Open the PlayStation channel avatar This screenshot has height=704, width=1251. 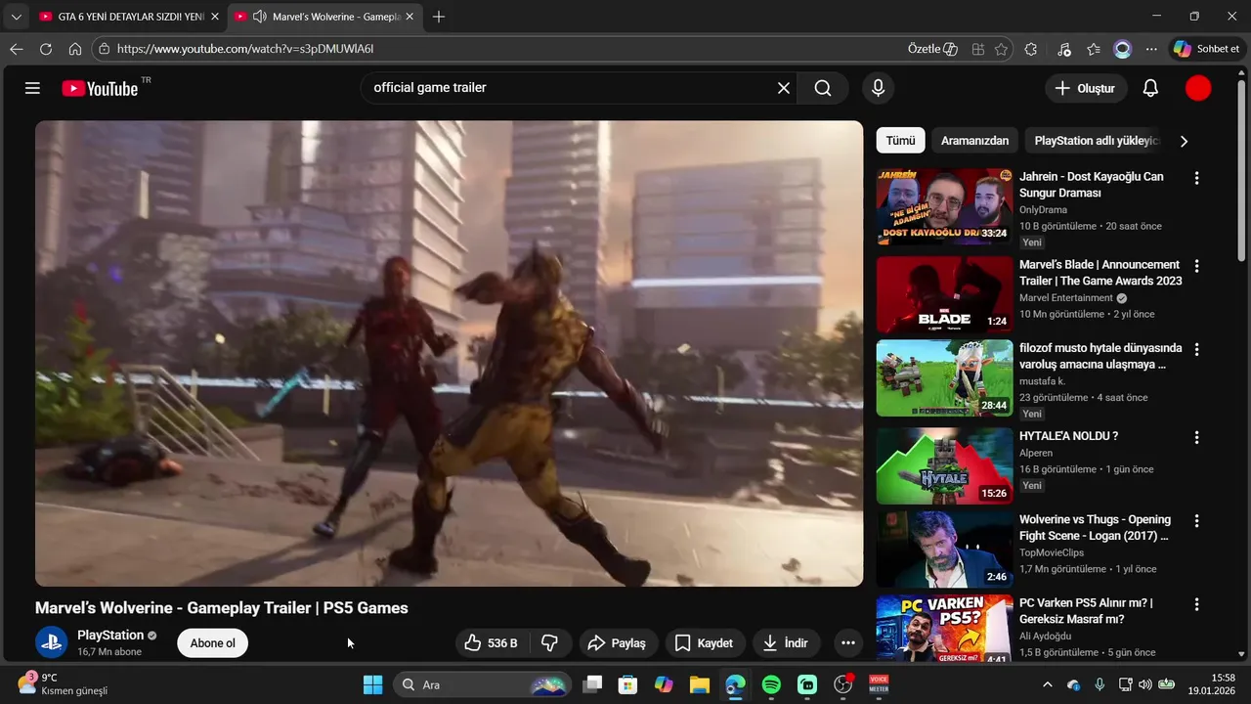(x=52, y=642)
